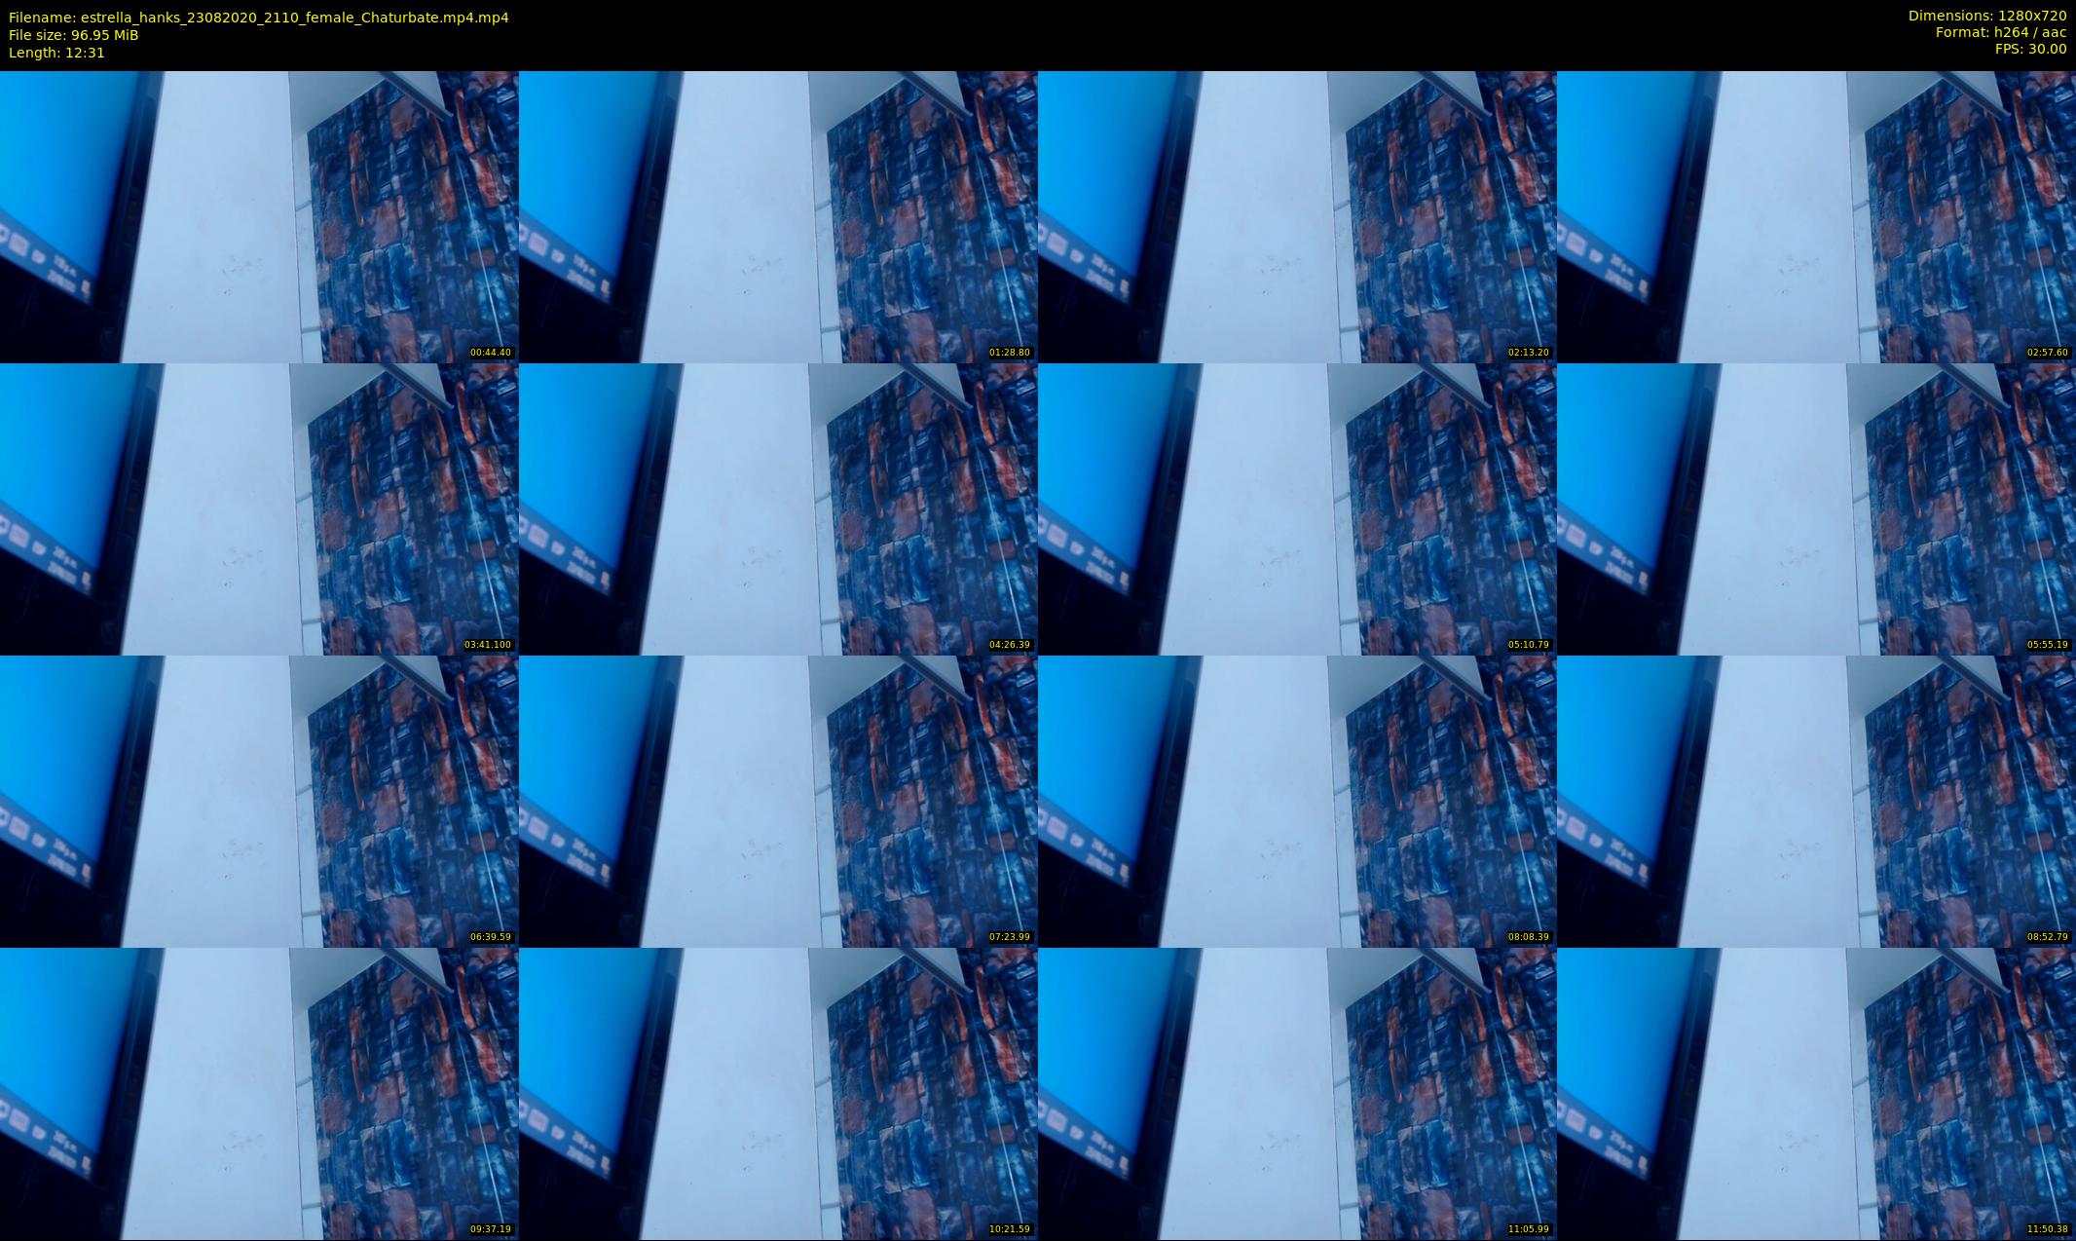Click the thumbnail timestamped 00:44.40

point(259,216)
